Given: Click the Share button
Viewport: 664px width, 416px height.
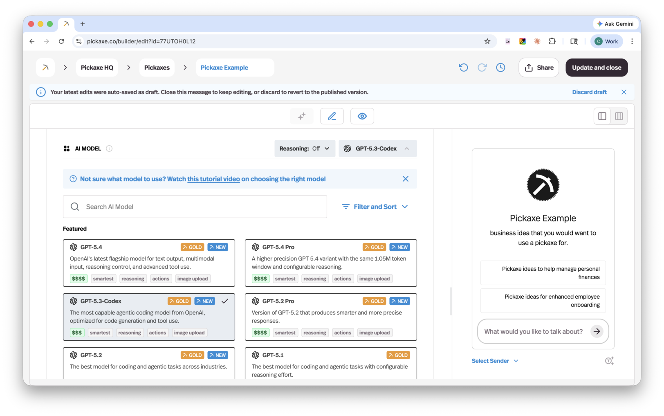Looking at the screenshot, I should [539, 67].
